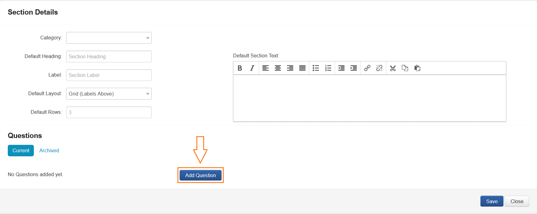This screenshot has width=537, height=214.
Task: Cut selection with the scissors icon
Action: [x=393, y=68]
